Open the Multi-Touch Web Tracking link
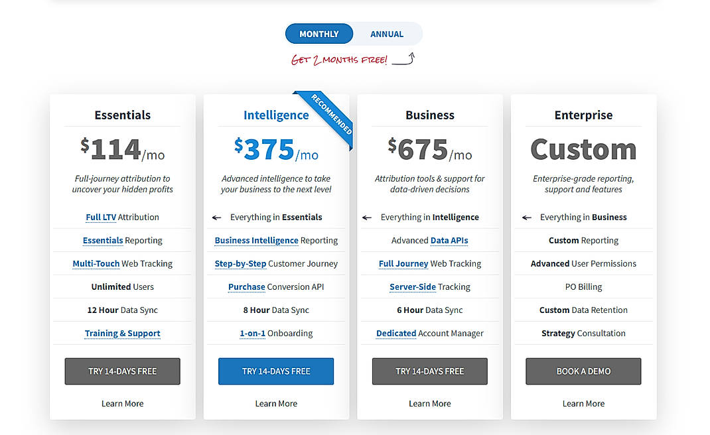Viewport: 710px width, 435px height. pyautogui.click(x=96, y=263)
